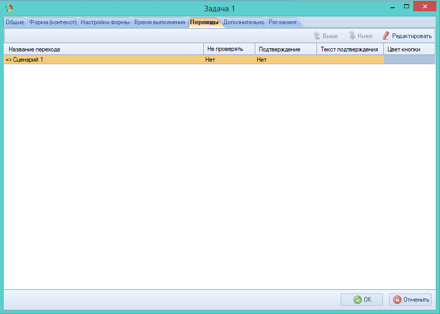Click the Цвет кнопки column header
The image size is (440, 314).
tap(409, 49)
